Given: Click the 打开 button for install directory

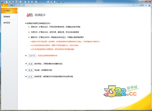Looking at the screenshot, I should click(30, 77).
